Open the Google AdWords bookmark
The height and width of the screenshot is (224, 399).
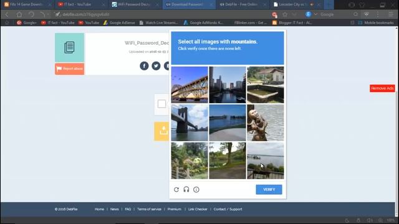point(203,22)
